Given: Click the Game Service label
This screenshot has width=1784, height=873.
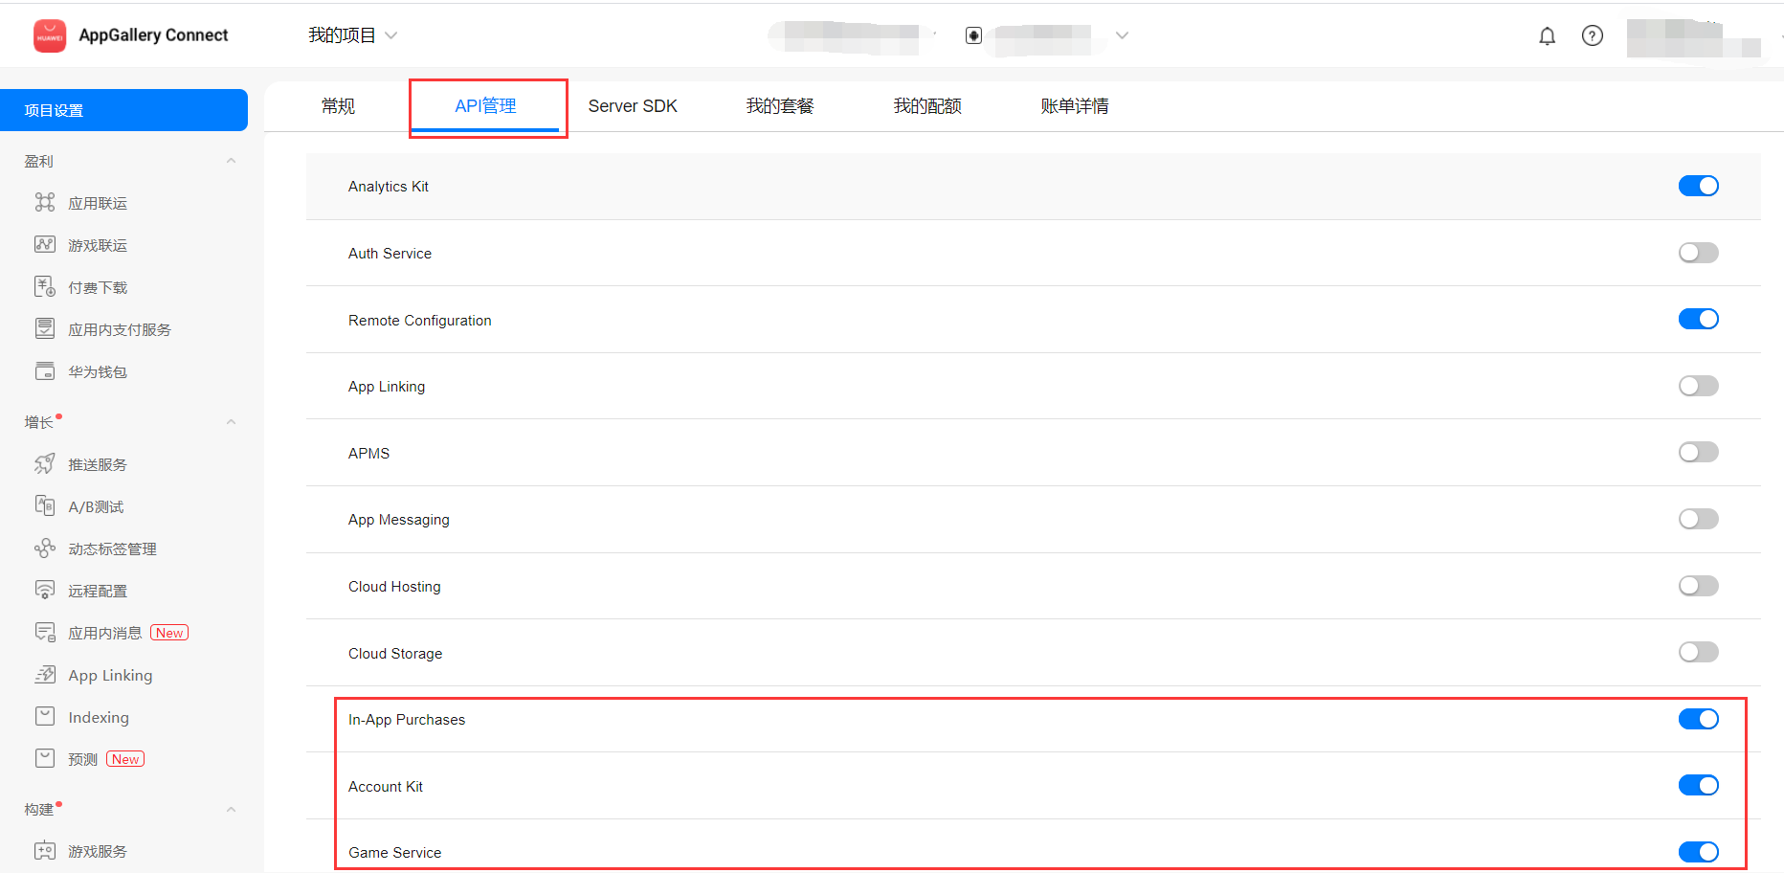Looking at the screenshot, I should coord(394,853).
